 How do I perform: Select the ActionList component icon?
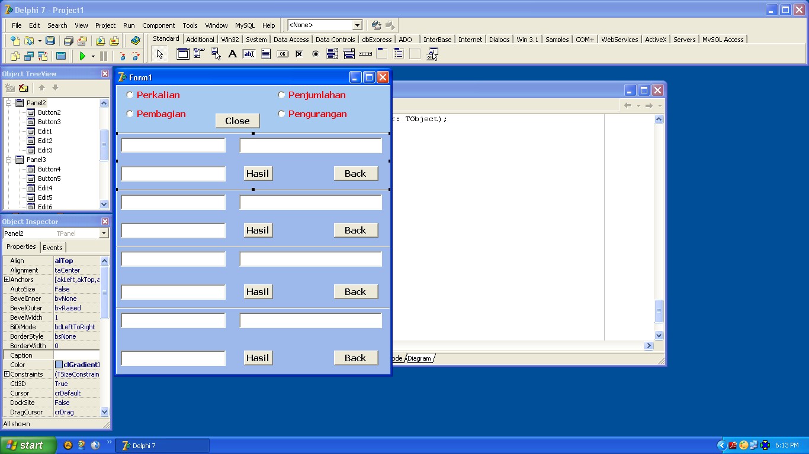point(432,54)
